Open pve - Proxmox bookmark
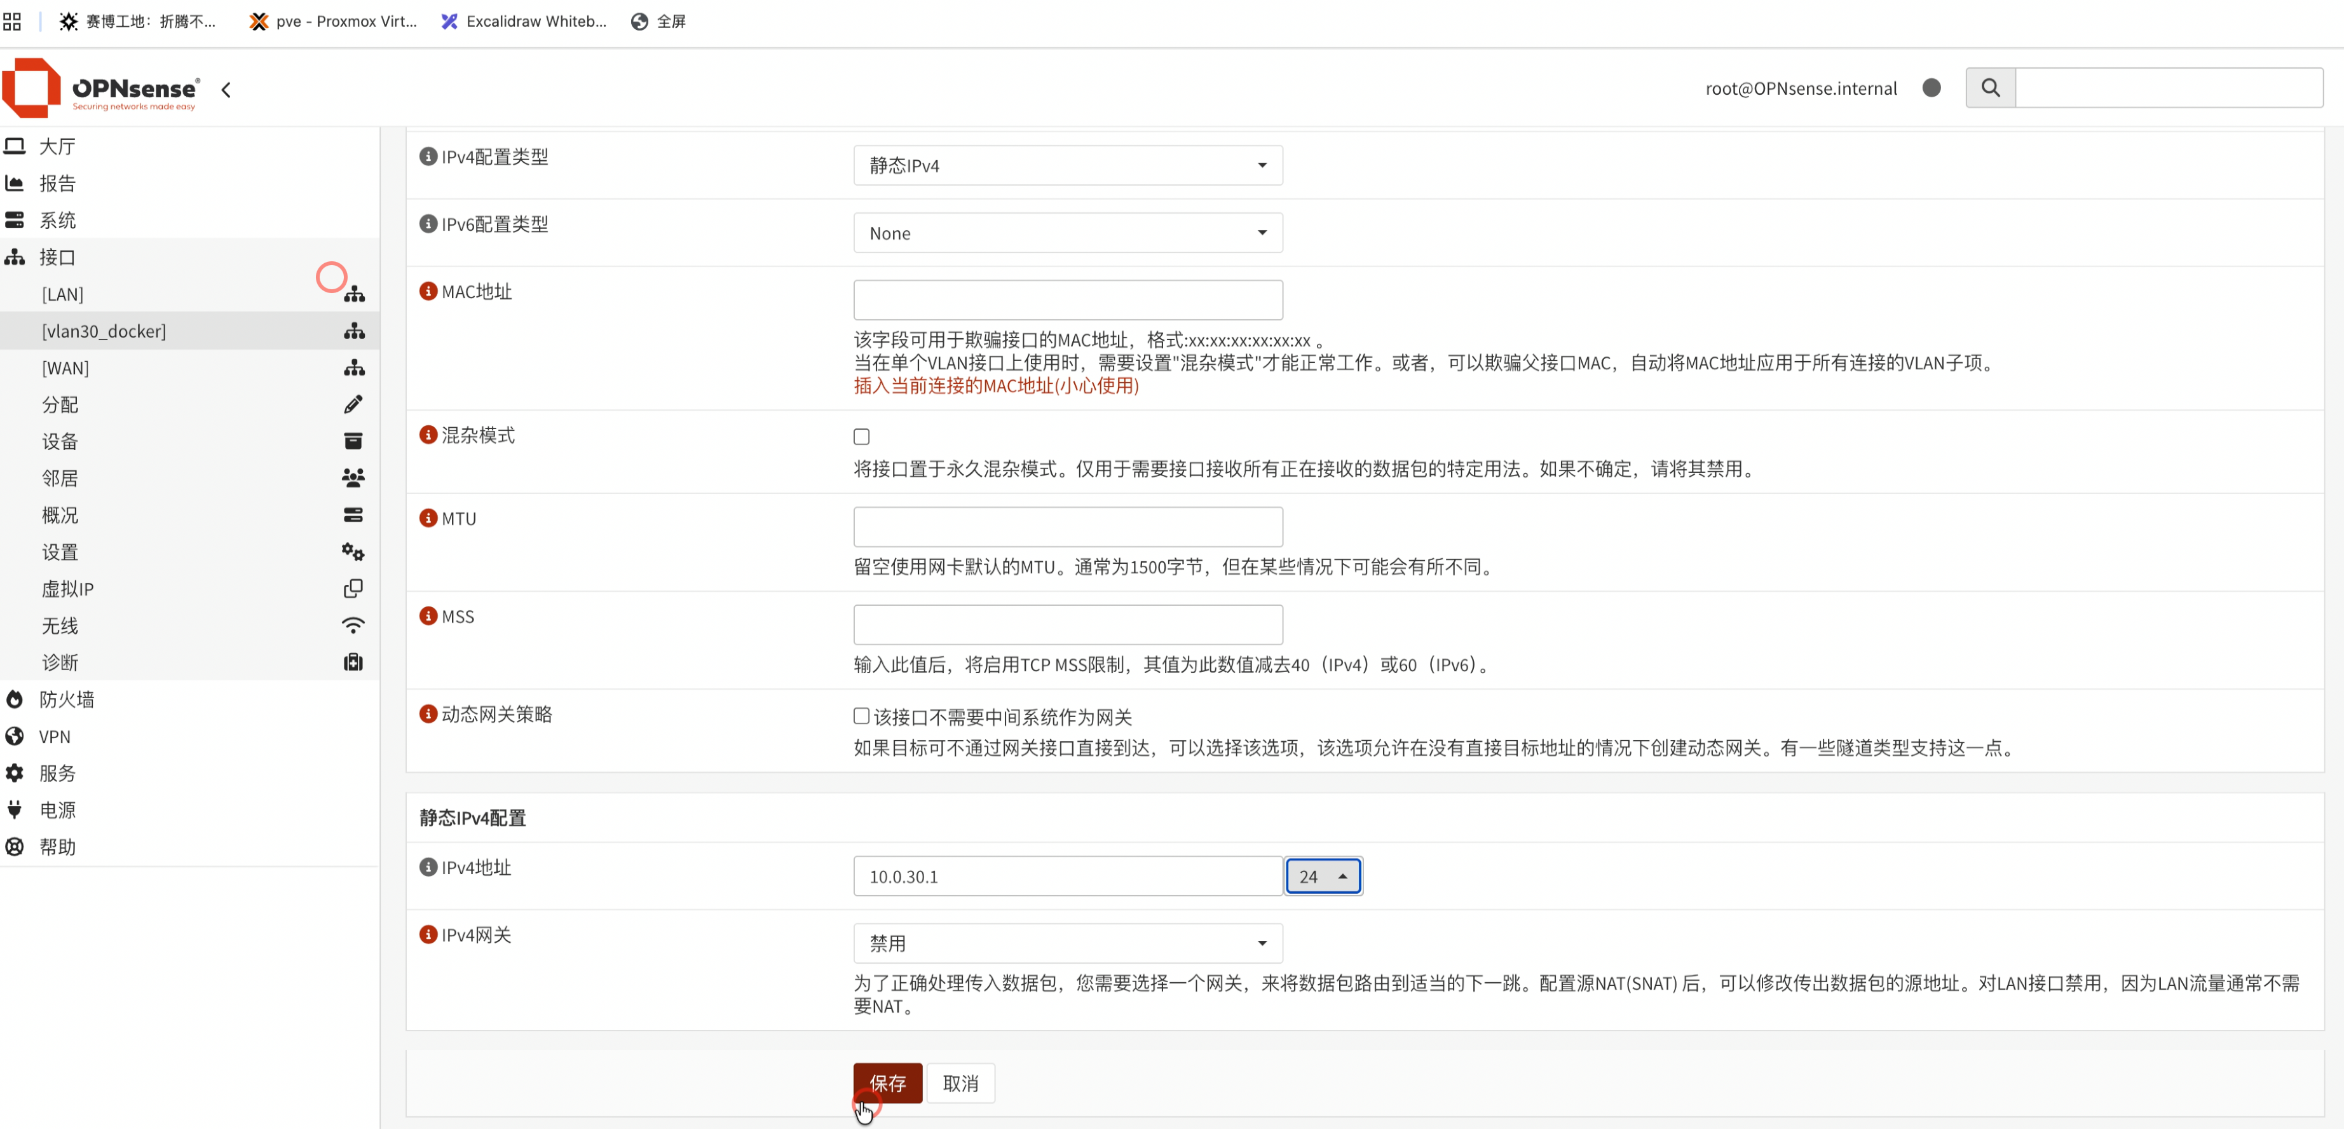Screen dimensions: 2344x1129 (333, 21)
